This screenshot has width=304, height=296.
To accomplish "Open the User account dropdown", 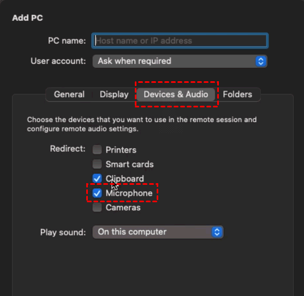I will tap(180, 61).
